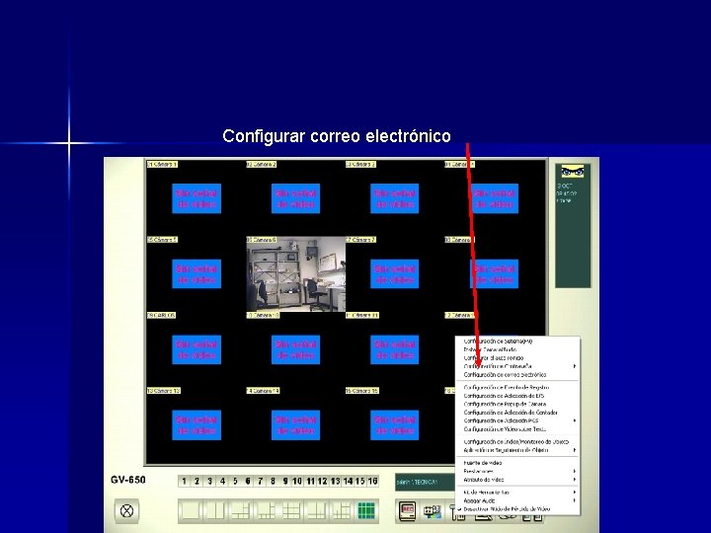This screenshot has height=533, width=711.
Task: Select Configuración de Evento de Registro
Action: (507, 388)
